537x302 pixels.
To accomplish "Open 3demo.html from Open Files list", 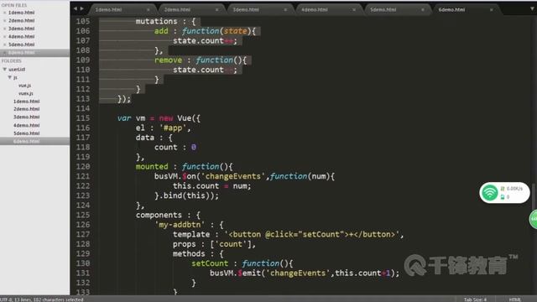I will tap(21, 29).
